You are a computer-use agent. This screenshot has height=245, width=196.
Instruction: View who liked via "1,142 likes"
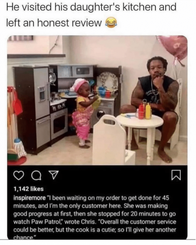(x=29, y=189)
